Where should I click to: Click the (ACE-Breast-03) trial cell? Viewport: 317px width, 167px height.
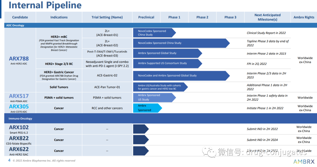point(107,54)
